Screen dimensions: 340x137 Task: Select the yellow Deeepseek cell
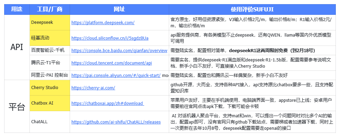[50, 22]
